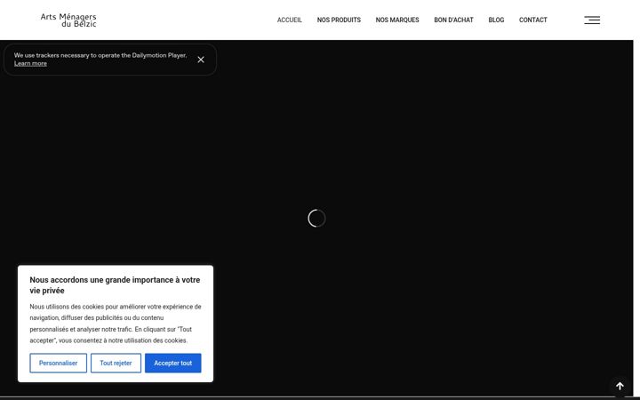Visit the Blog menu item

[x=496, y=20]
